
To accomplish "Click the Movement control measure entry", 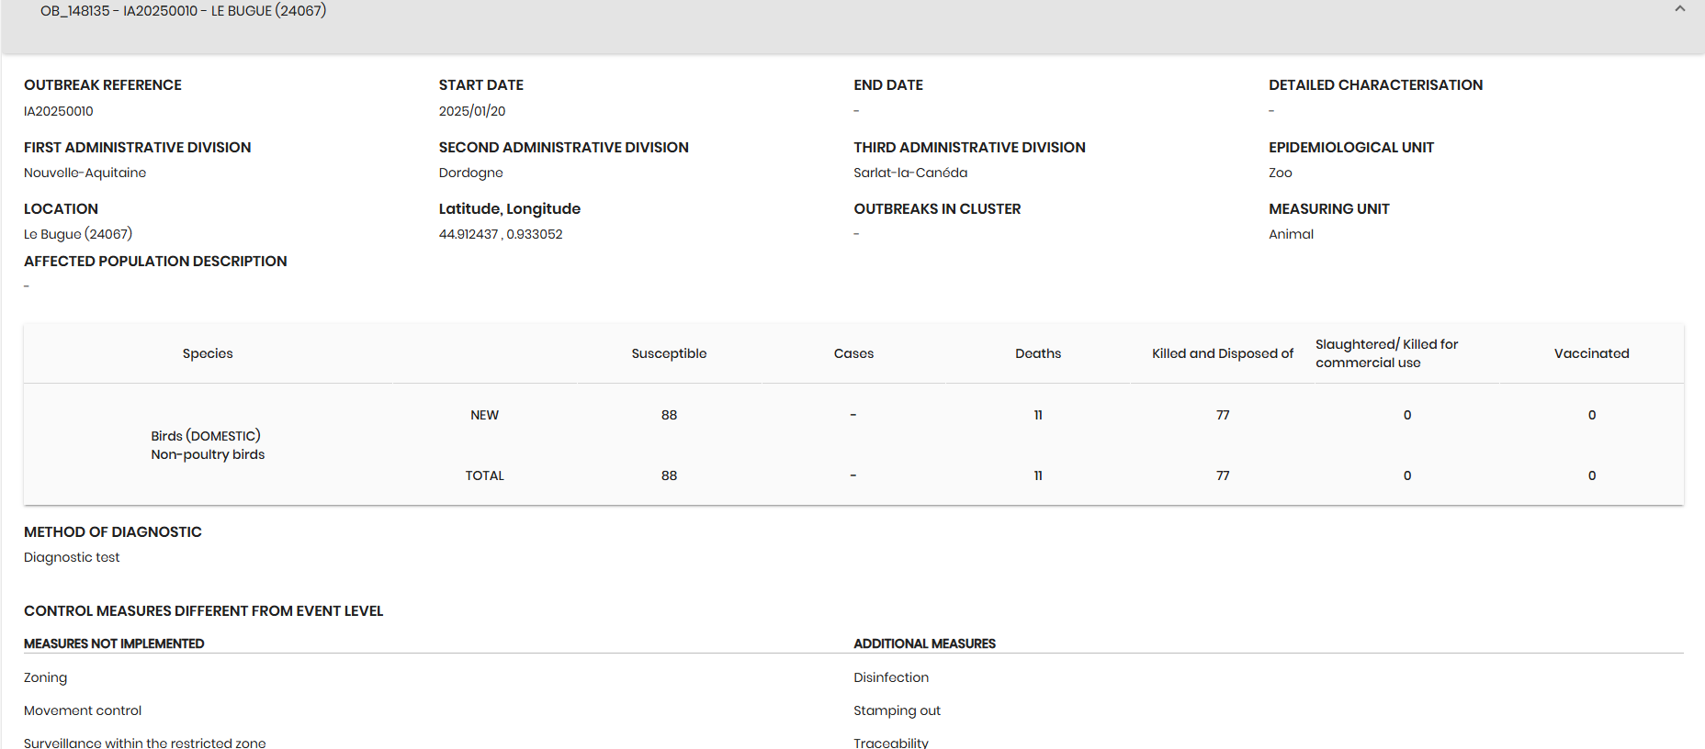I will 83,710.
